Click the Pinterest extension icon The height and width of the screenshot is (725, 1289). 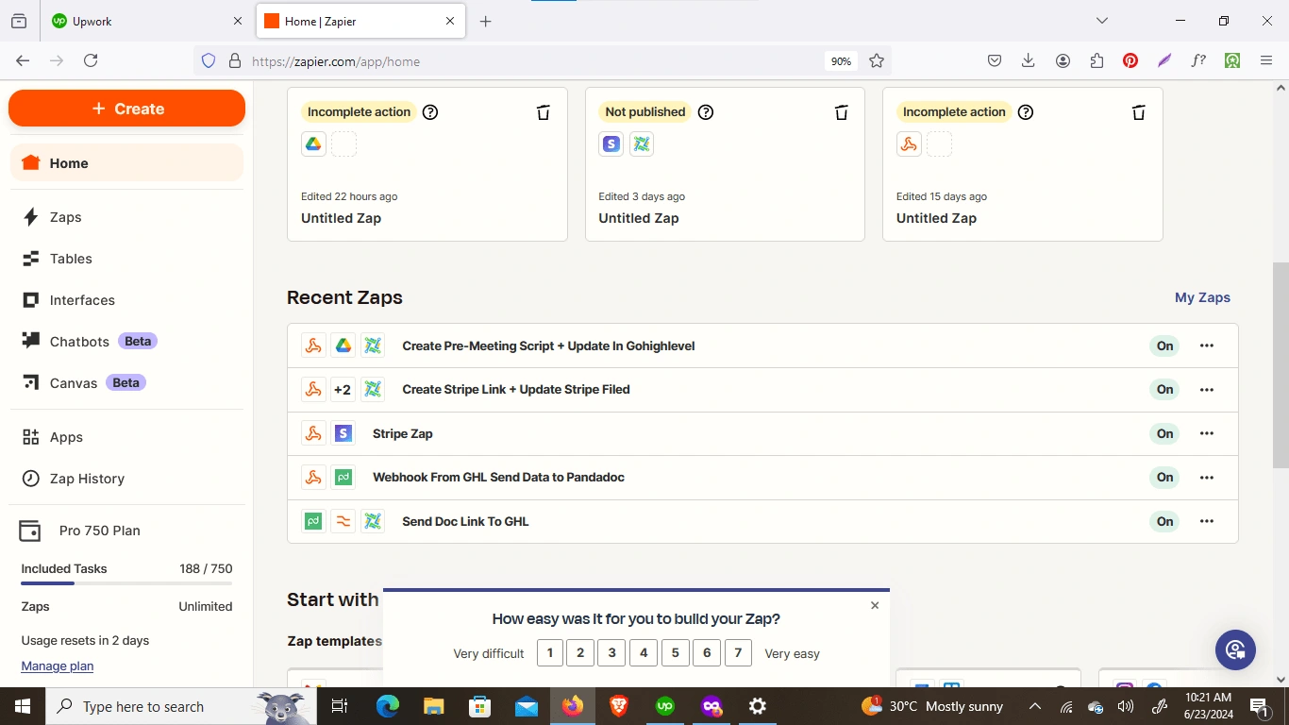(1130, 60)
